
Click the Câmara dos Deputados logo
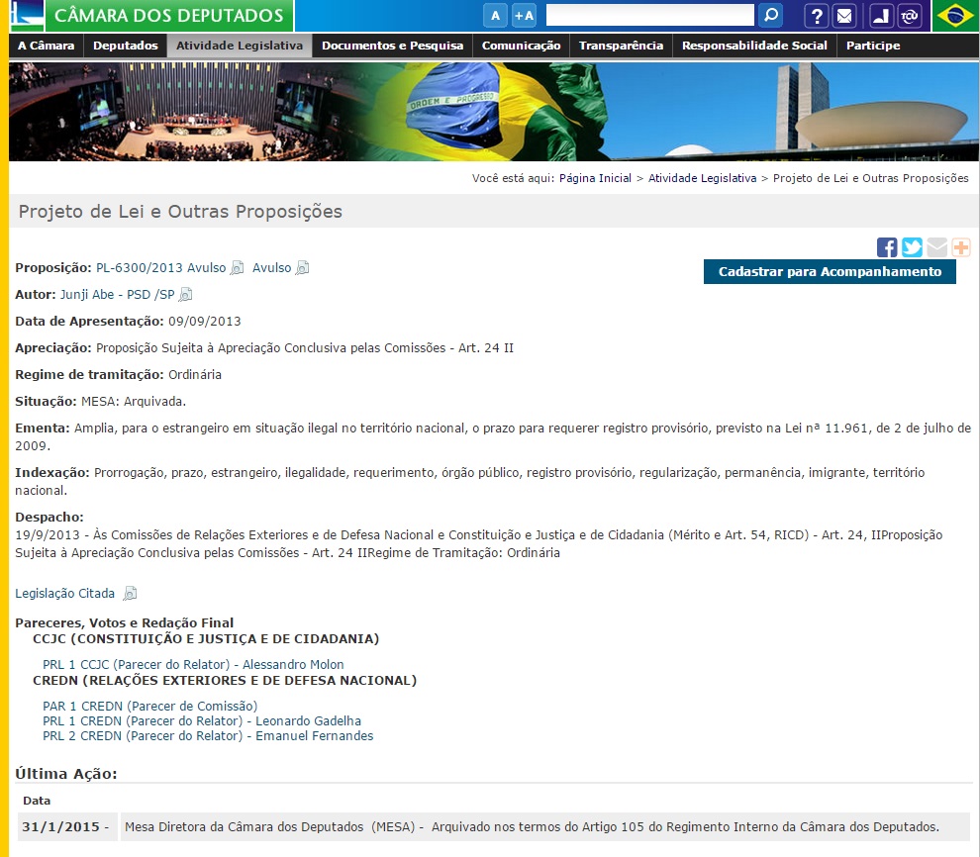point(151,16)
